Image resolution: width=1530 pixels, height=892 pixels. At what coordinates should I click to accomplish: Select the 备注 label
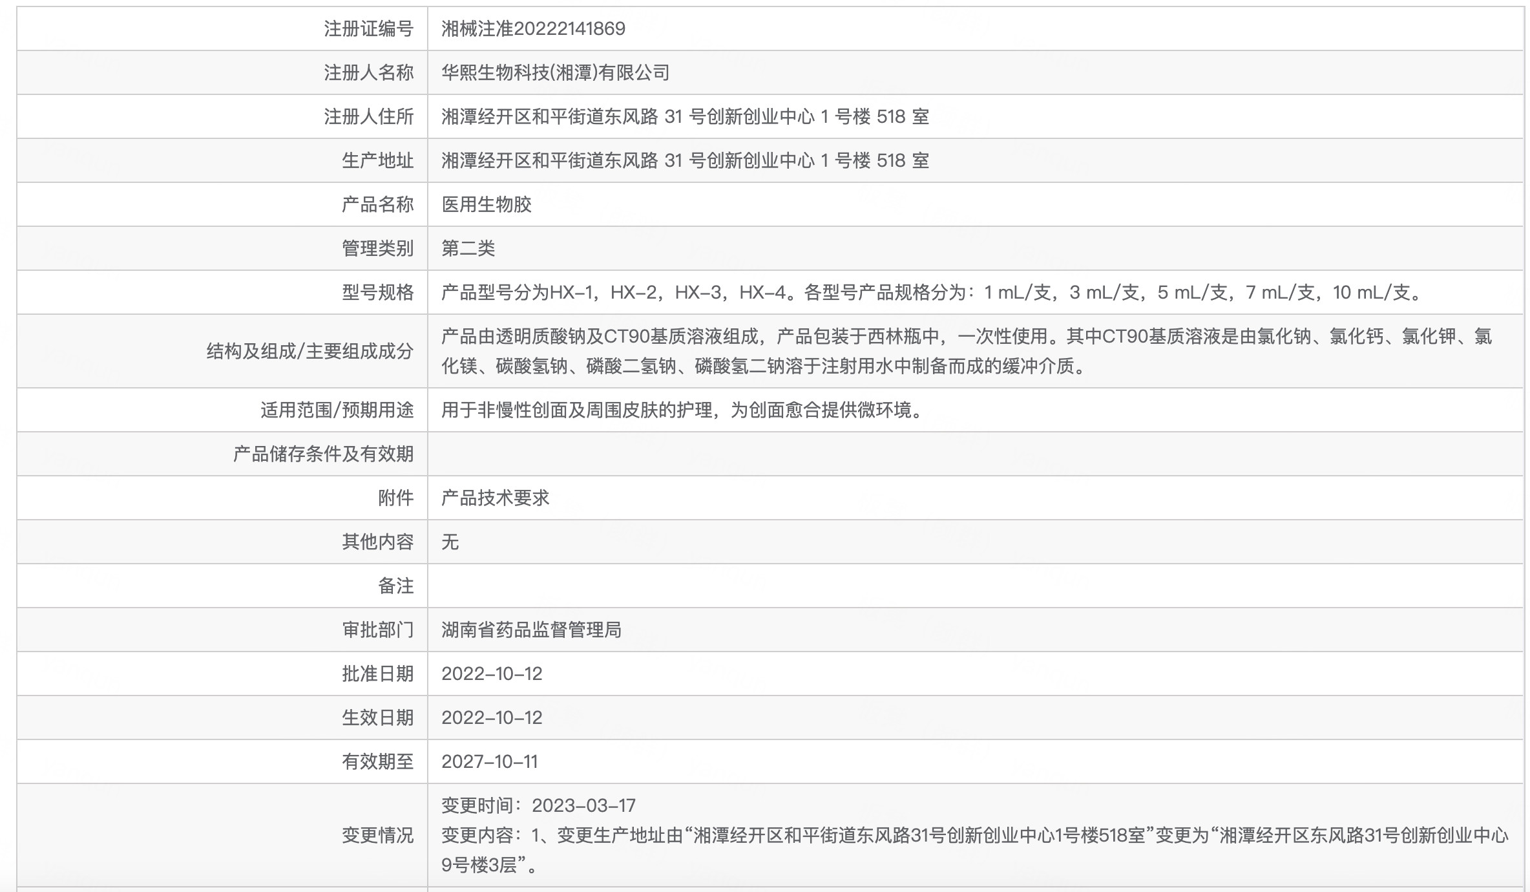395,586
